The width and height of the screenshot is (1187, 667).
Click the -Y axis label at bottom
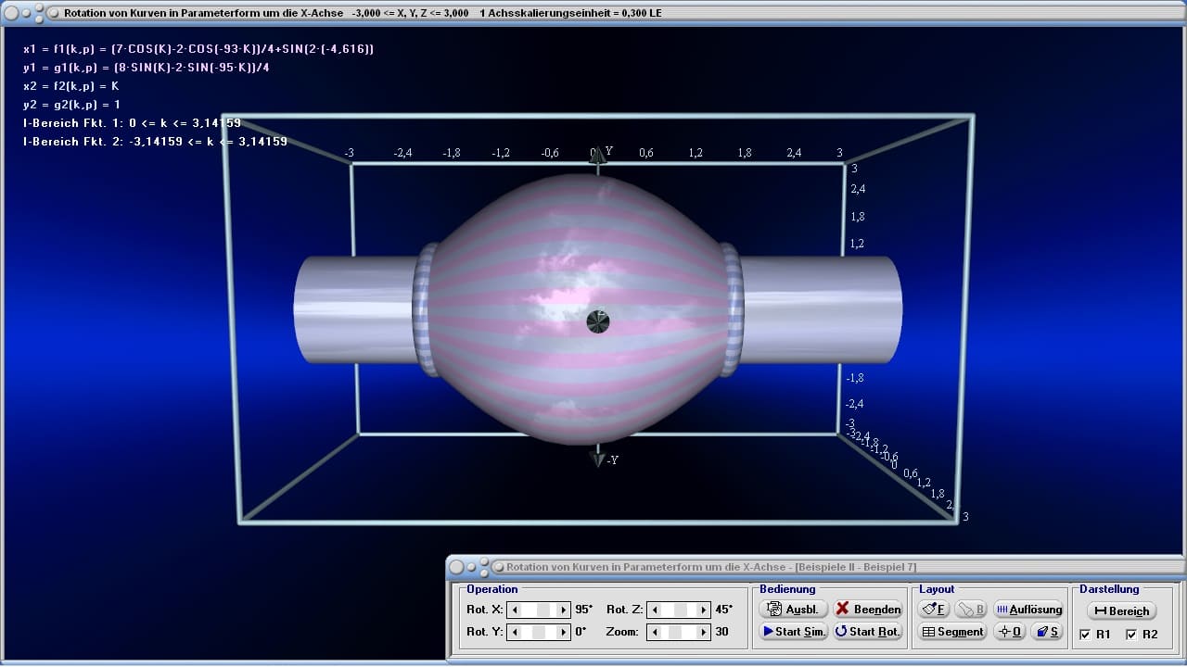(612, 459)
